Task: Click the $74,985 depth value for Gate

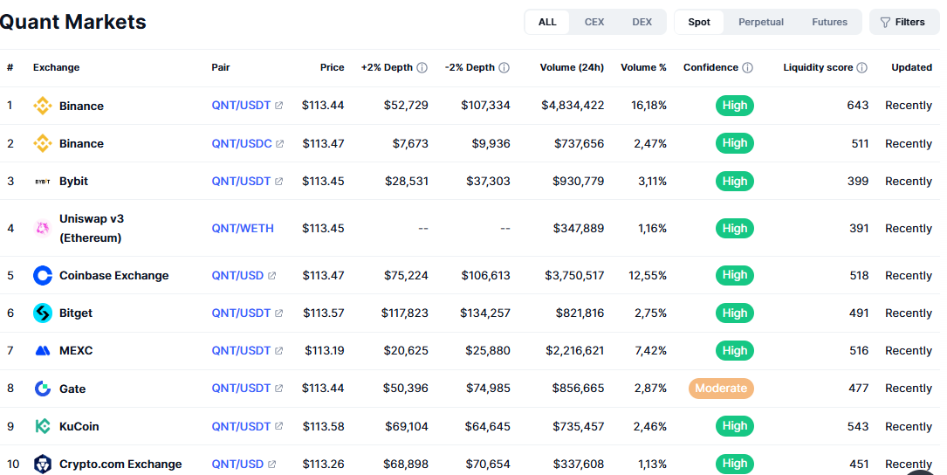Action: point(488,389)
